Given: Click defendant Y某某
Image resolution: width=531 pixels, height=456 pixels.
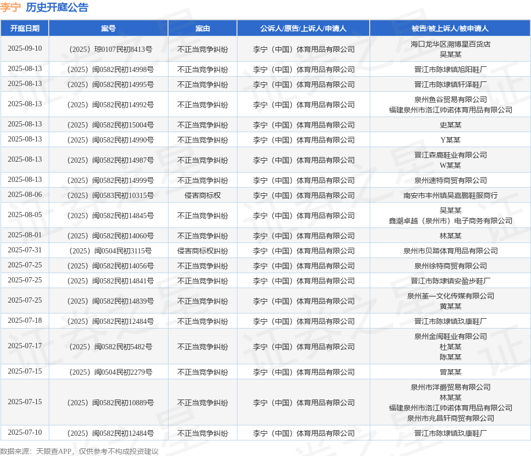Looking at the screenshot, I should coord(451,140).
